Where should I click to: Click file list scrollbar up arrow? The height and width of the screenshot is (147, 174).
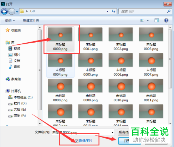pyautogui.click(x=170, y=27)
